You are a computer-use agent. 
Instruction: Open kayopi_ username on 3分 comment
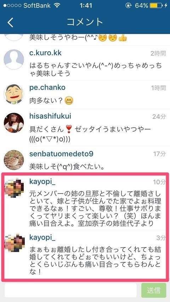coord(42,237)
